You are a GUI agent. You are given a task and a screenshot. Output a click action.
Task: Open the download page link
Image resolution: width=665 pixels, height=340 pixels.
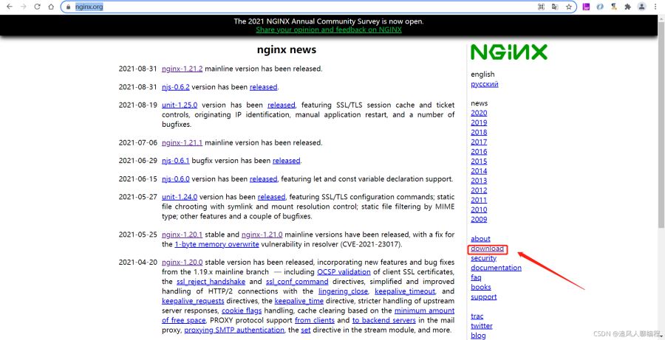[x=488, y=249]
